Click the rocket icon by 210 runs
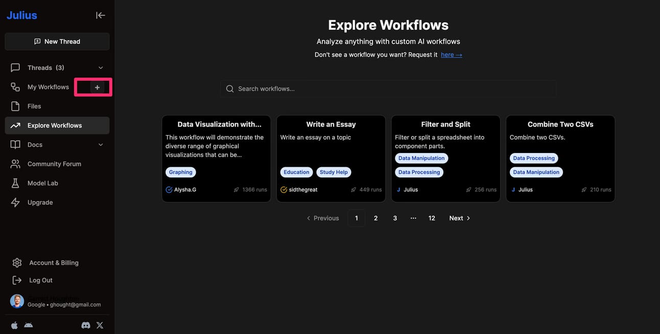660x334 pixels. pyautogui.click(x=584, y=190)
